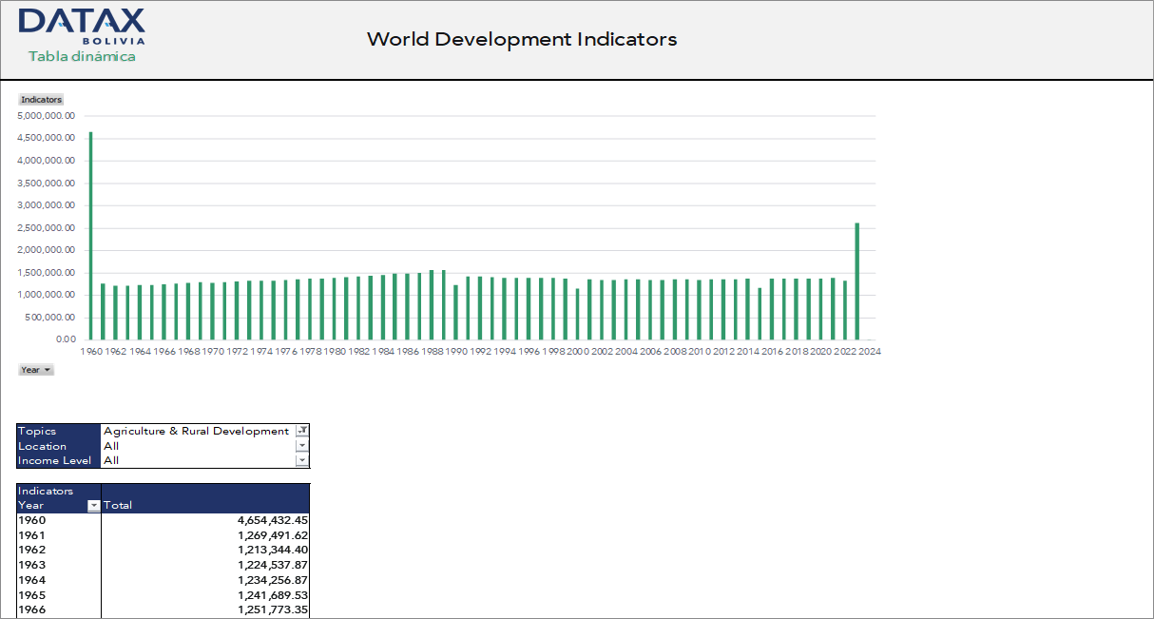
Task: Click the Income Level dropdown arrow icon
Action: click(302, 460)
